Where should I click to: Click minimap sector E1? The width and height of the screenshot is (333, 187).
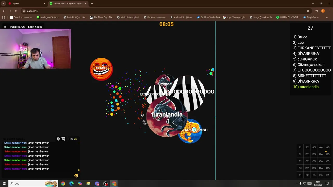tap(300, 175)
